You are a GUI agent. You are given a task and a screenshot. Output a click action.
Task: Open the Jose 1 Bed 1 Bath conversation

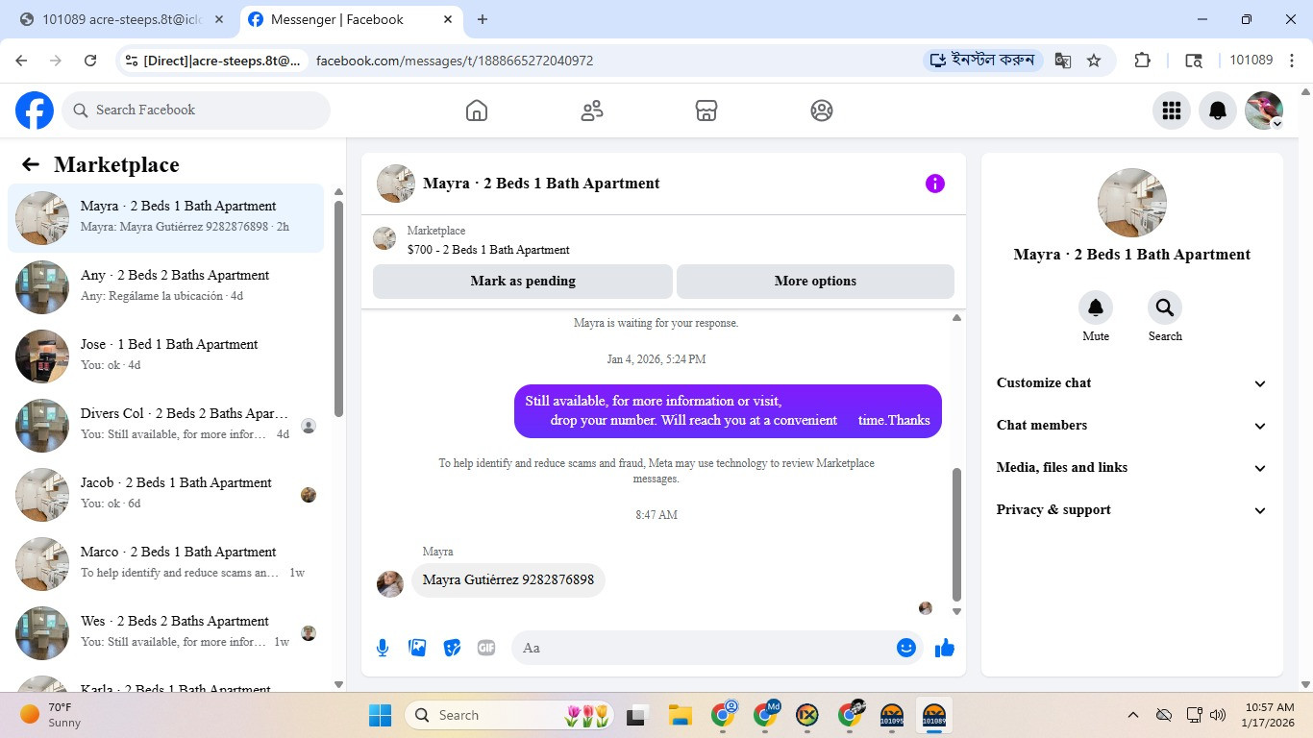166,357
